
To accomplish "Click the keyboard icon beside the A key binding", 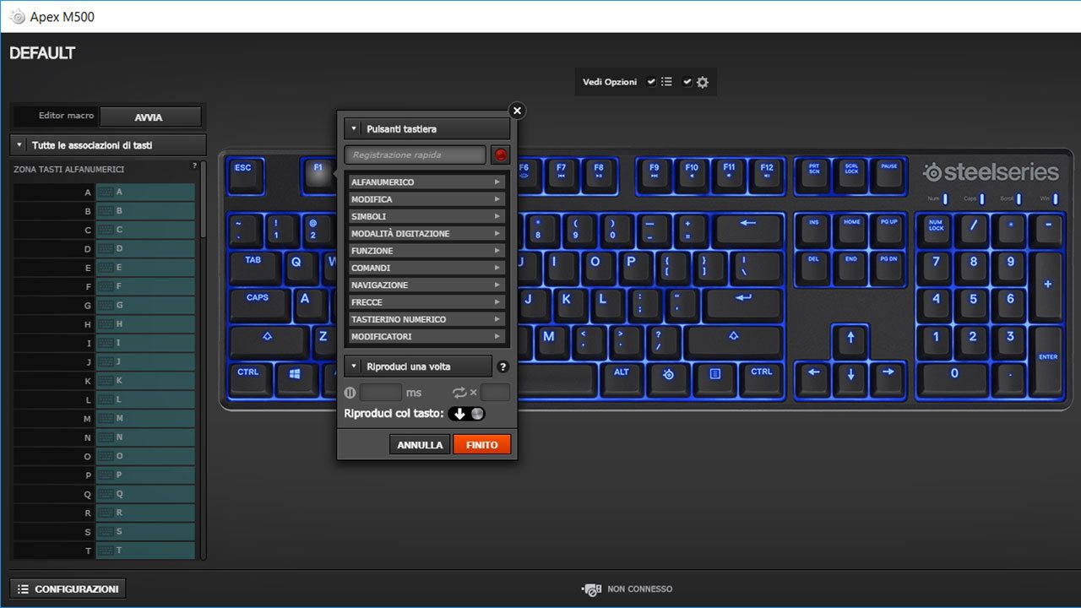I will pos(105,192).
